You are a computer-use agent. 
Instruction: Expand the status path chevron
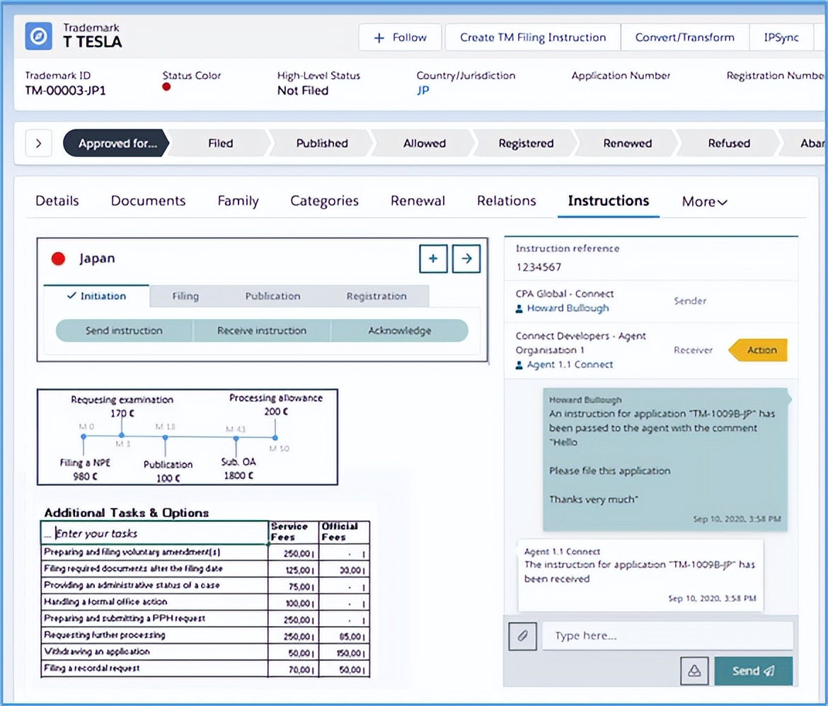pos(39,144)
